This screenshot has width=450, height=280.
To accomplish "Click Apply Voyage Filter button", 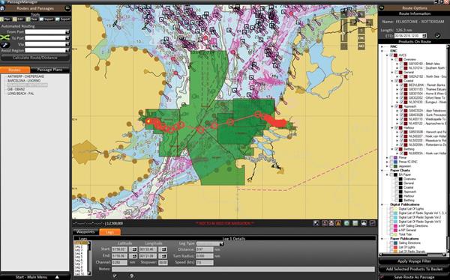I will click(415, 261).
